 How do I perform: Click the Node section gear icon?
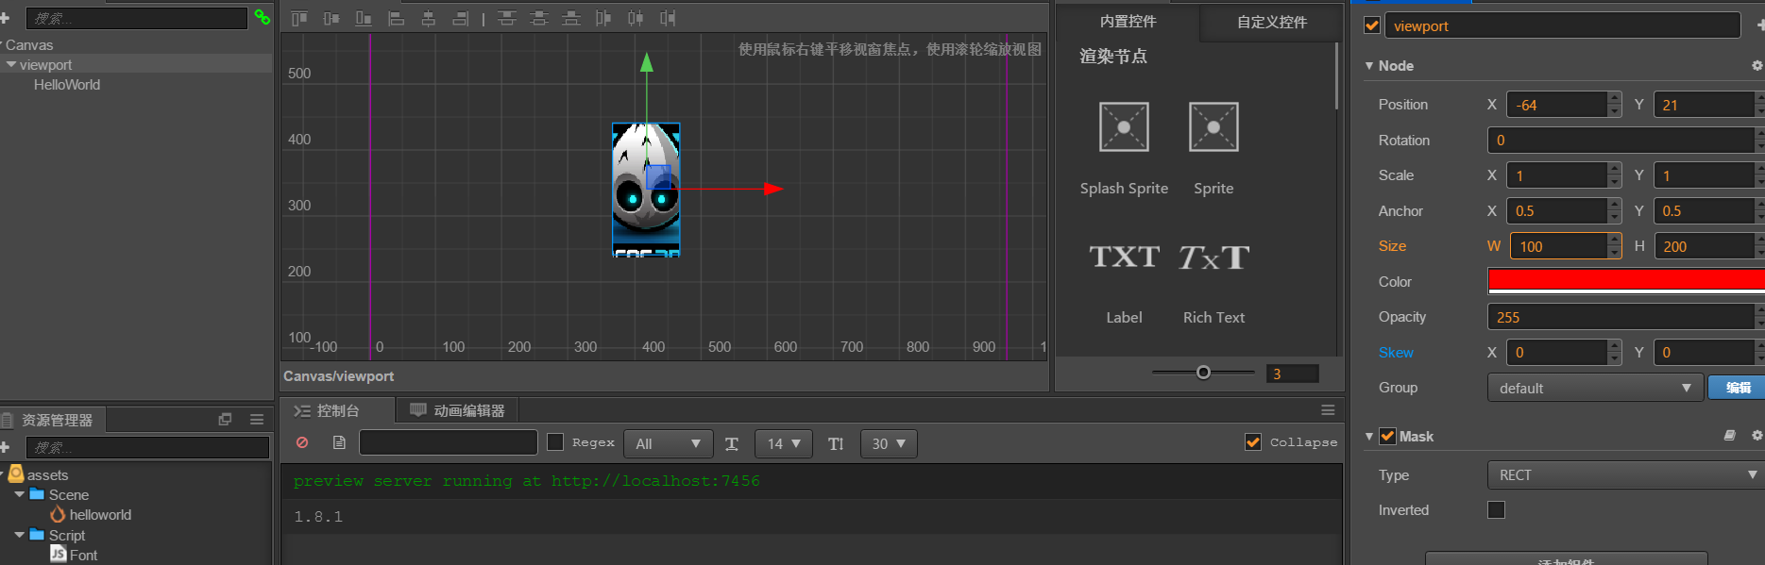[1757, 66]
